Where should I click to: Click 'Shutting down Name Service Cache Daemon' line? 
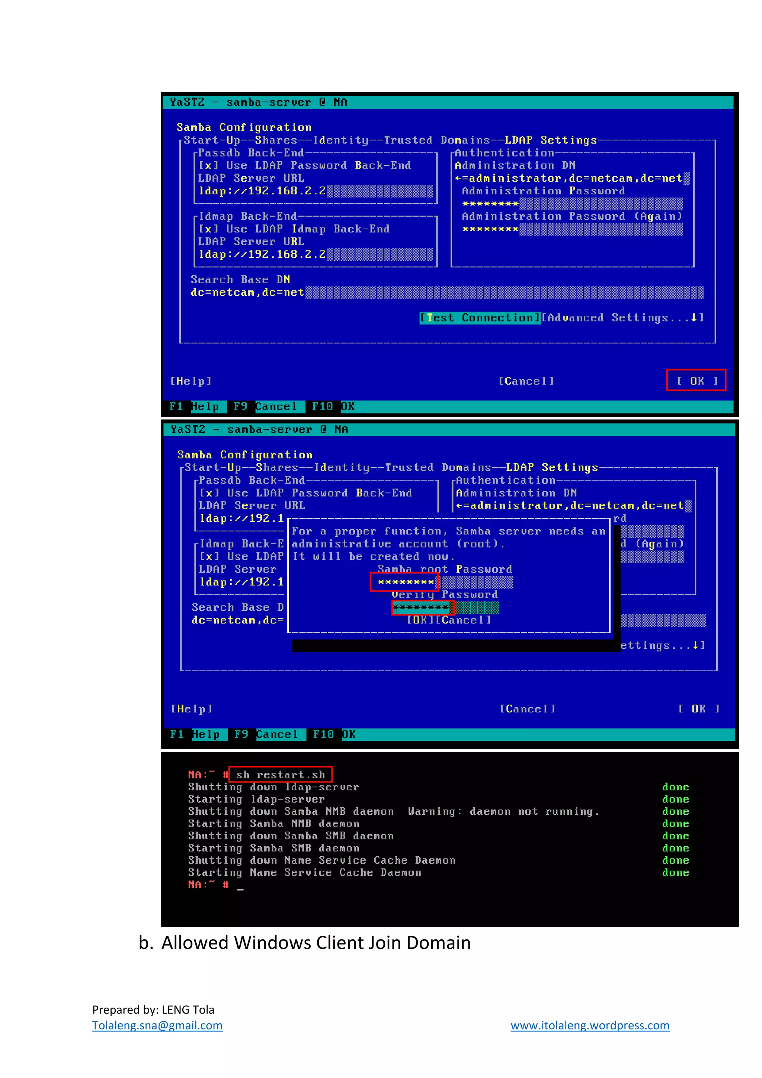[322, 860]
